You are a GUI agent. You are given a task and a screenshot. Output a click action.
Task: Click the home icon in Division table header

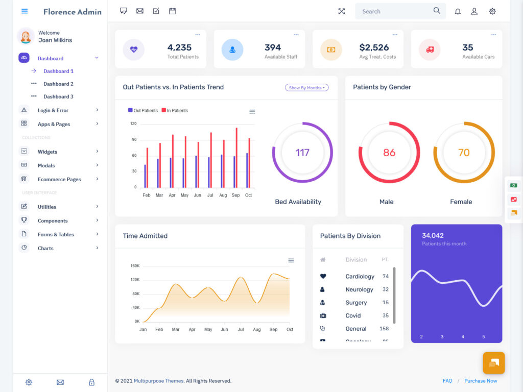323,259
